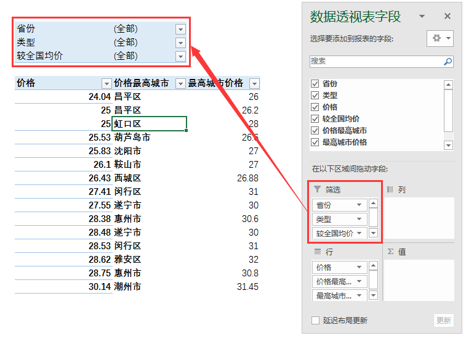Screen dimensions: 474x338
Task: Select the price cell 25.53
Action: (x=63, y=137)
